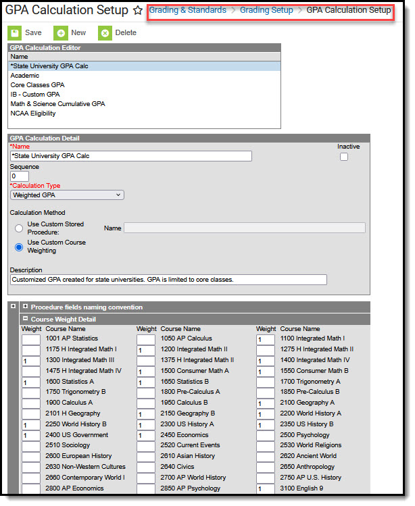Click weight field for 1600 Statistics A
This screenshot has height=506, width=415.
click(x=31, y=383)
